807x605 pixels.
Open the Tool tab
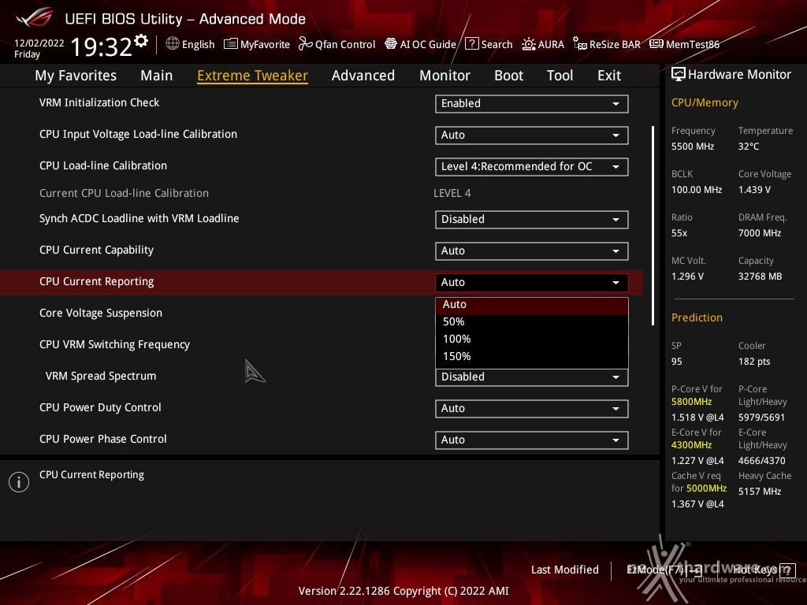(x=560, y=76)
